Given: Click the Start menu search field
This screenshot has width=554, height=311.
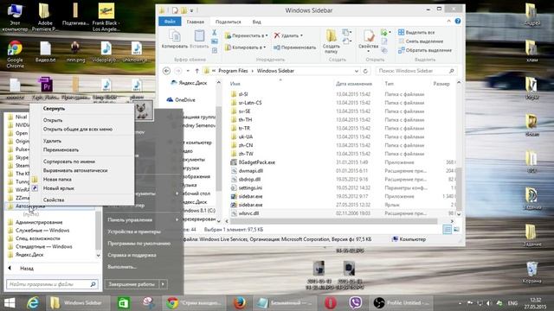Looking at the screenshot, I should tap(52, 284).
